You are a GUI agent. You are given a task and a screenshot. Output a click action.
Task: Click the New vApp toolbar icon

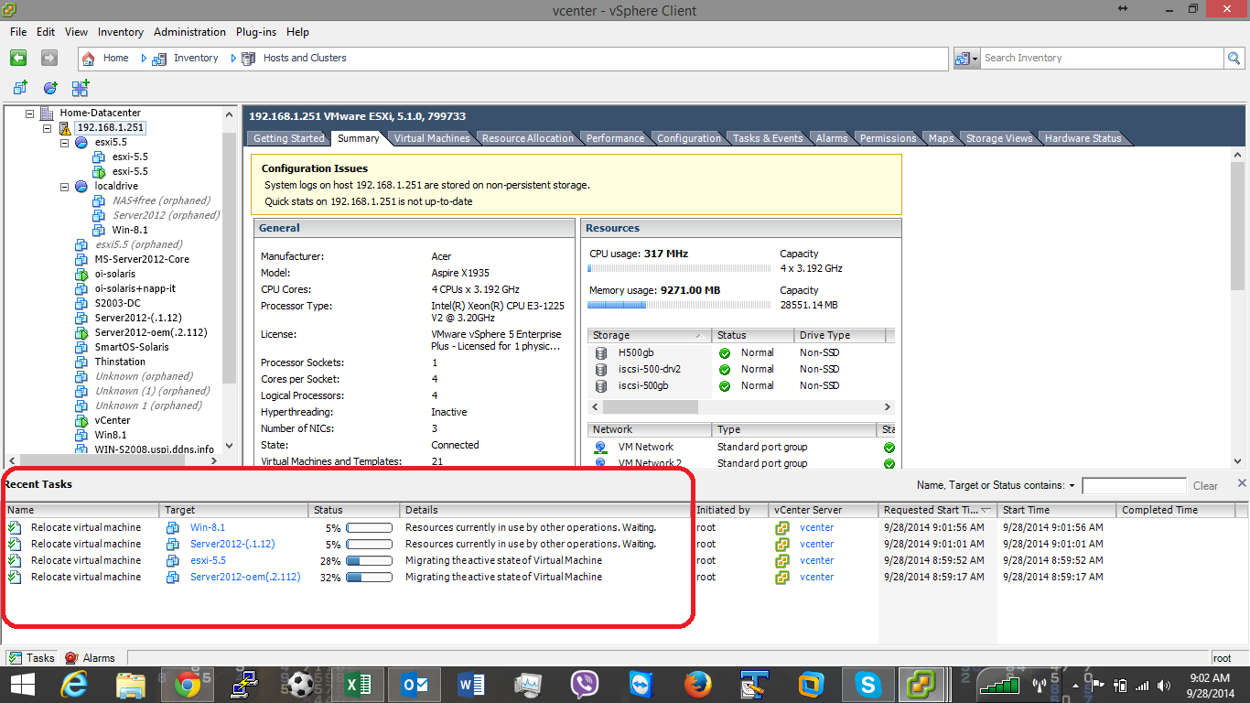click(81, 88)
